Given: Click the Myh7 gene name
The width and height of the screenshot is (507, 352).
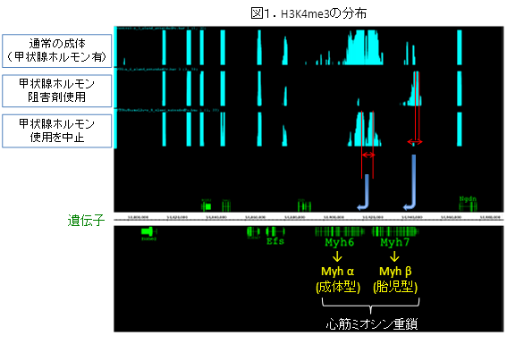Looking at the screenshot, I should click(x=395, y=242).
